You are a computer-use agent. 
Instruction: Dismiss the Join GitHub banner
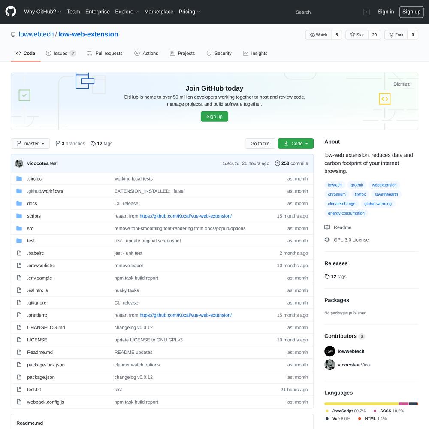pyautogui.click(x=402, y=84)
